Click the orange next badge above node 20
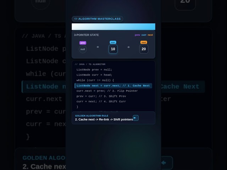Screen dimensions: 227x170 point(144,42)
